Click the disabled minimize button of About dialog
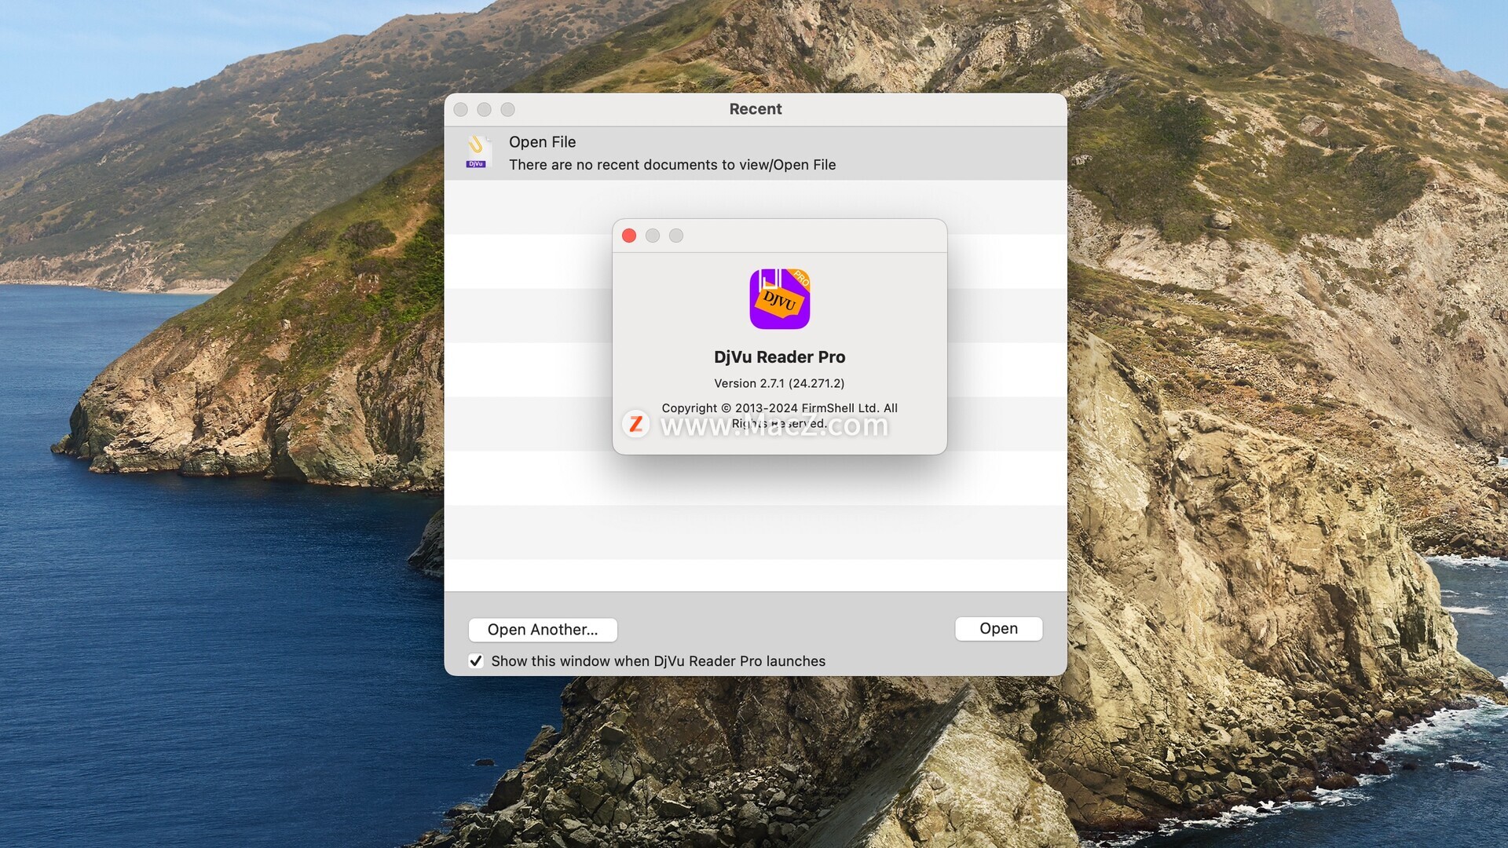This screenshot has width=1508, height=848. (x=653, y=236)
